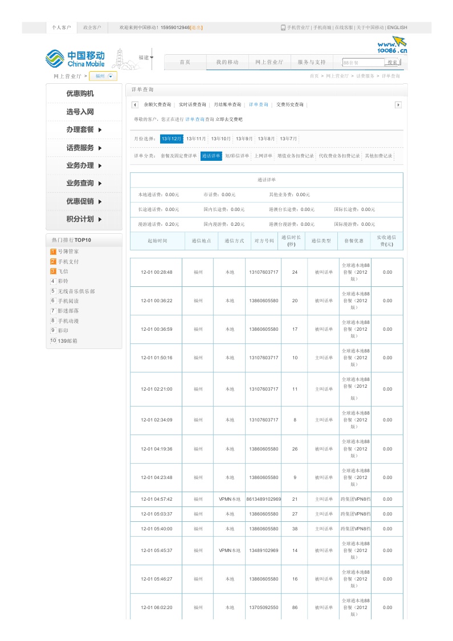Image resolution: width=453 pixels, height=641 pixels.
Task: Click number 8613489102969 in the table
Action: pyautogui.click(x=264, y=499)
